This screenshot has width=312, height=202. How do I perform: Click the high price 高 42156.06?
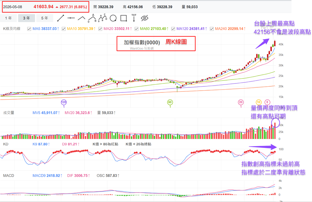pos(133,7)
